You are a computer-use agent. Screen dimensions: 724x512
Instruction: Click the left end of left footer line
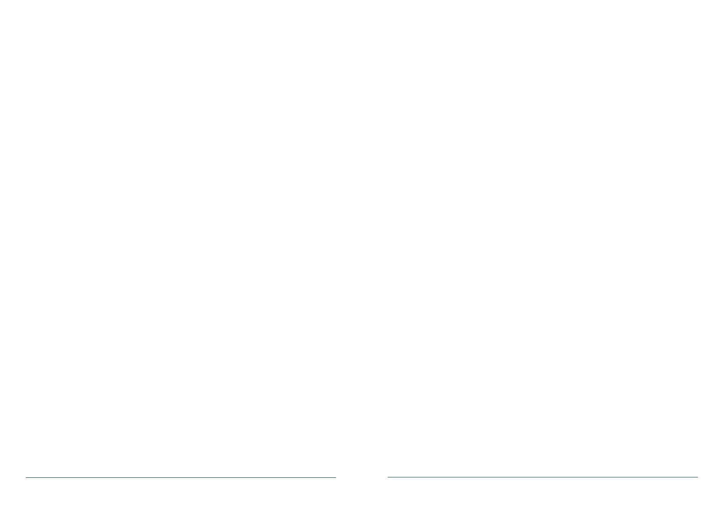(27, 477)
